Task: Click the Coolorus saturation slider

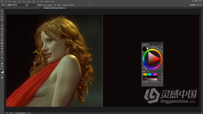Action: pos(150,77)
